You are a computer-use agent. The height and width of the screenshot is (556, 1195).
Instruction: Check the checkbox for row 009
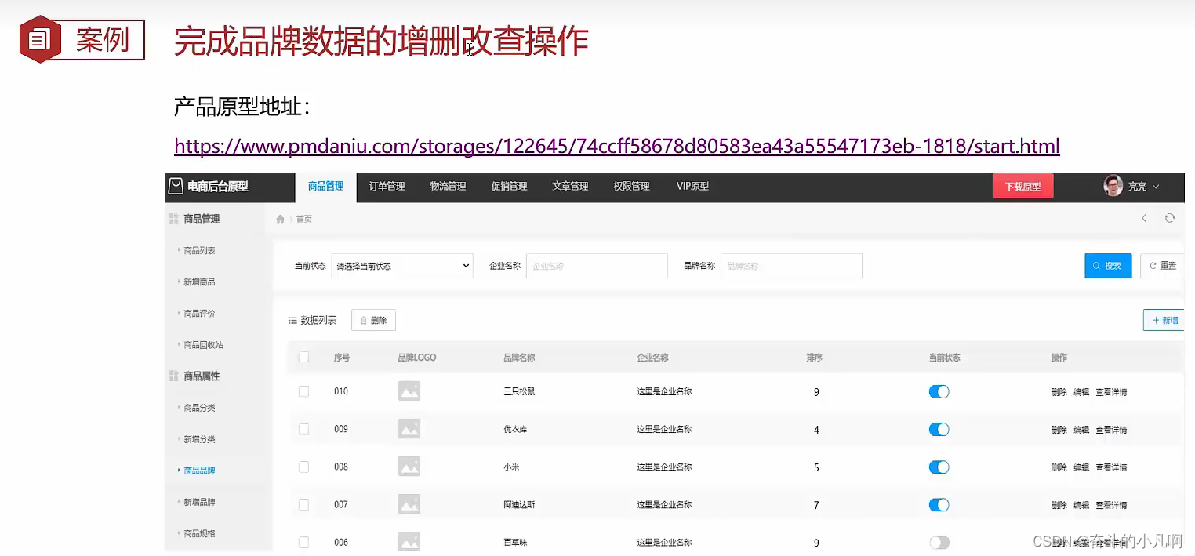click(x=303, y=429)
